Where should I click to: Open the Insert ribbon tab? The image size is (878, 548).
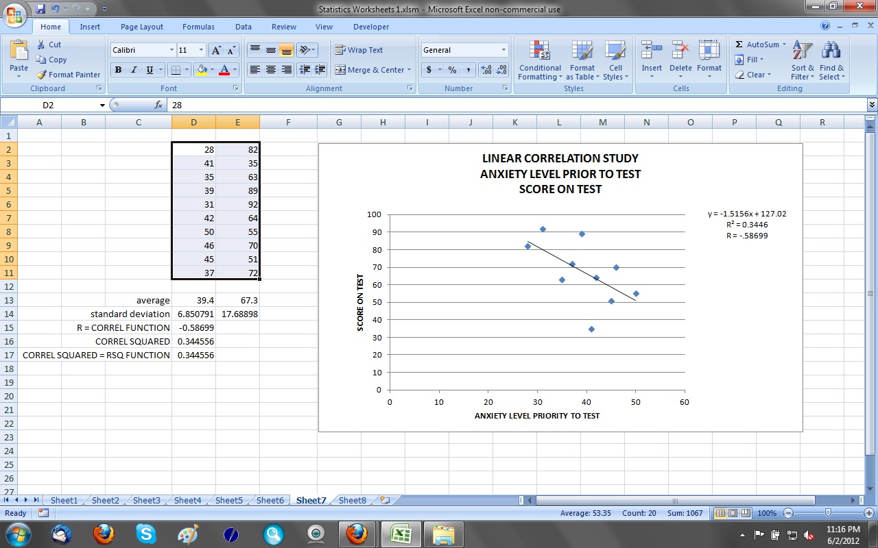click(90, 27)
